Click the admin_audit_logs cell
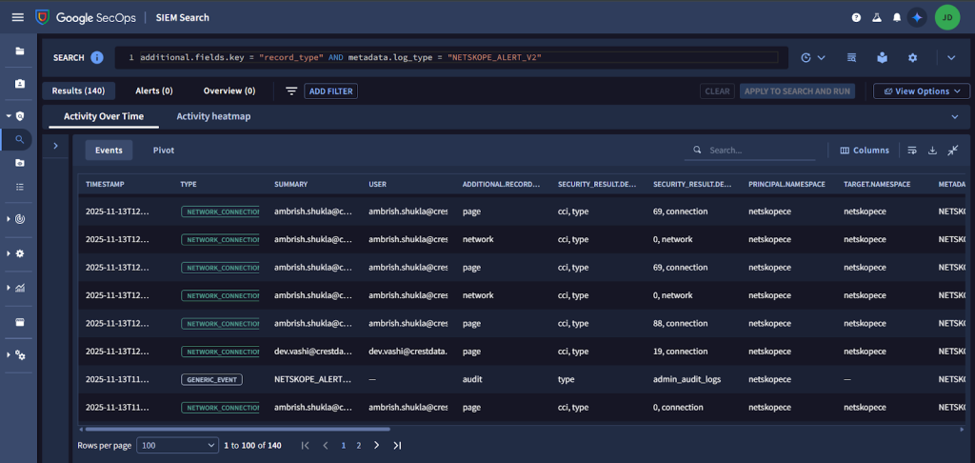This screenshot has height=463, width=975. (x=687, y=379)
